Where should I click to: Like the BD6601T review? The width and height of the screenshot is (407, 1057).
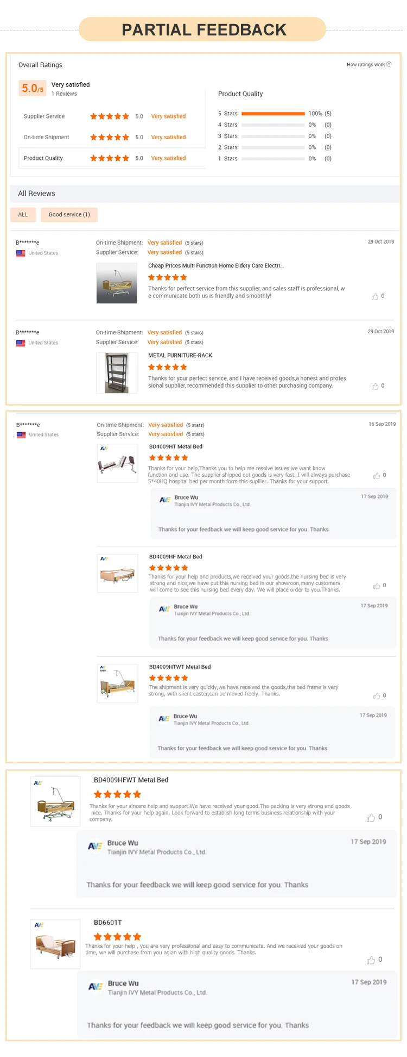(371, 960)
